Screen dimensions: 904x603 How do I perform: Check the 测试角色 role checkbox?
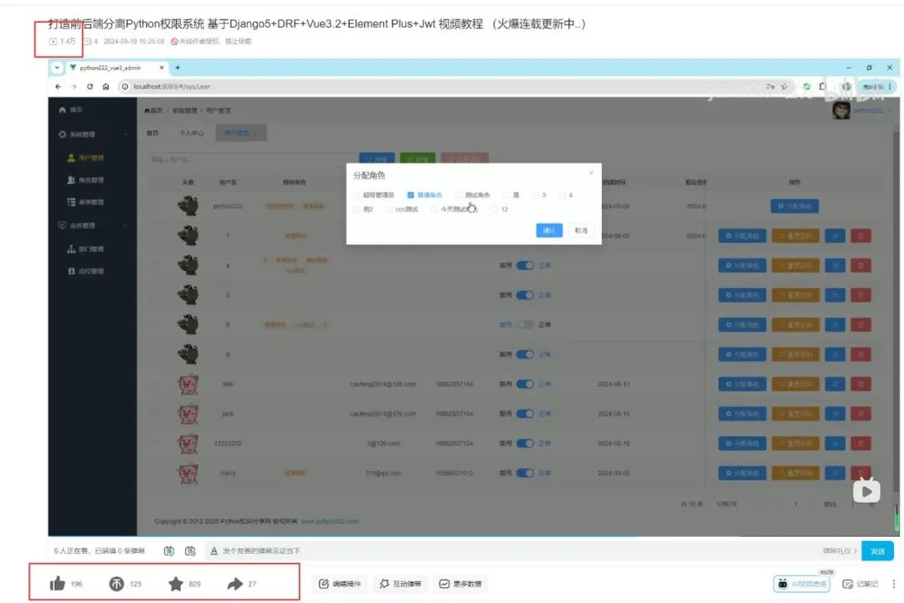459,195
